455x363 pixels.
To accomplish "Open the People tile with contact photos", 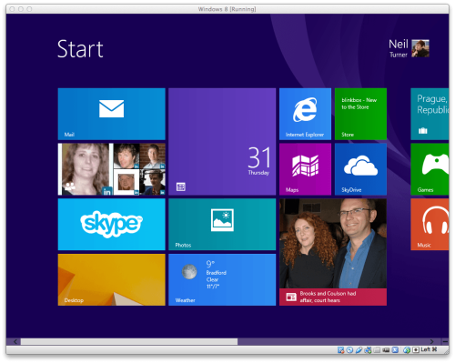I will click(111, 169).
